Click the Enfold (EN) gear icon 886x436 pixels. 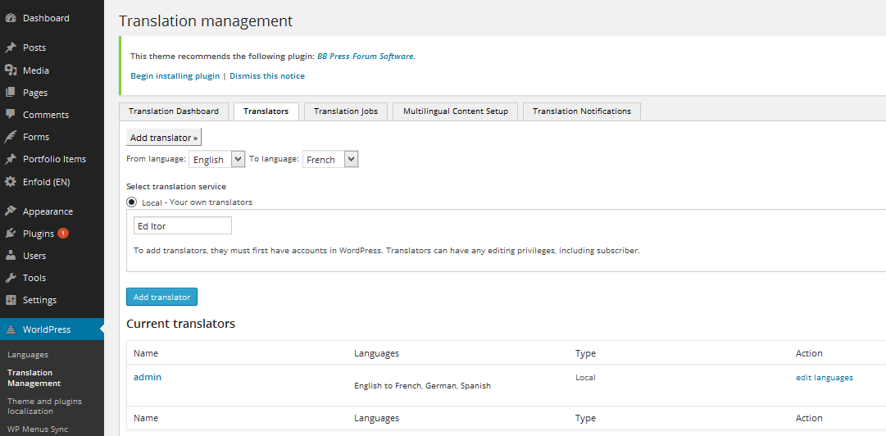(10, 182)
